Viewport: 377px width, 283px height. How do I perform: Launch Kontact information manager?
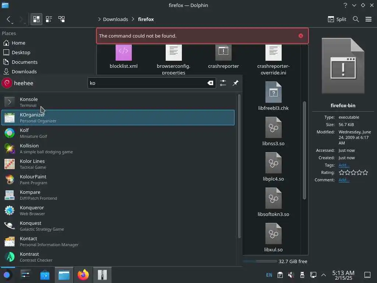click(x=118, y=241)
